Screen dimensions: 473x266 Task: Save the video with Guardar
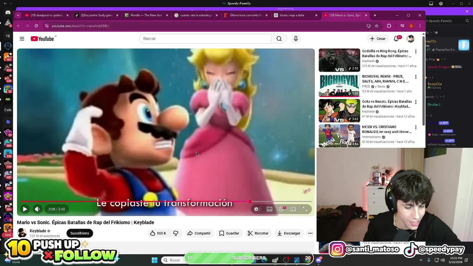(229, 233)
